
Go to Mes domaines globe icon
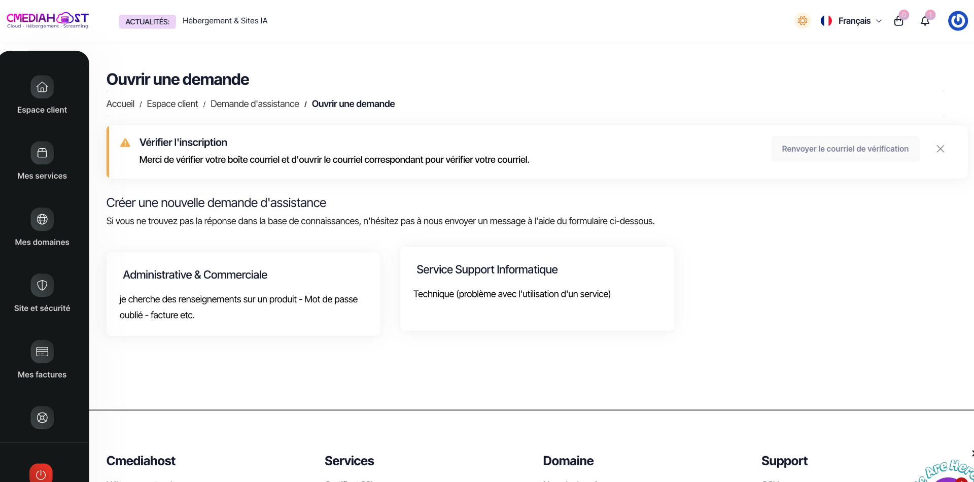pos(42,219)
